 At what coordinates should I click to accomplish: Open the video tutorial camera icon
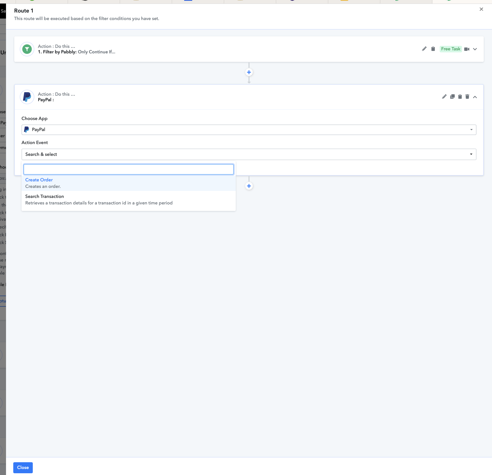click(467, 49)
